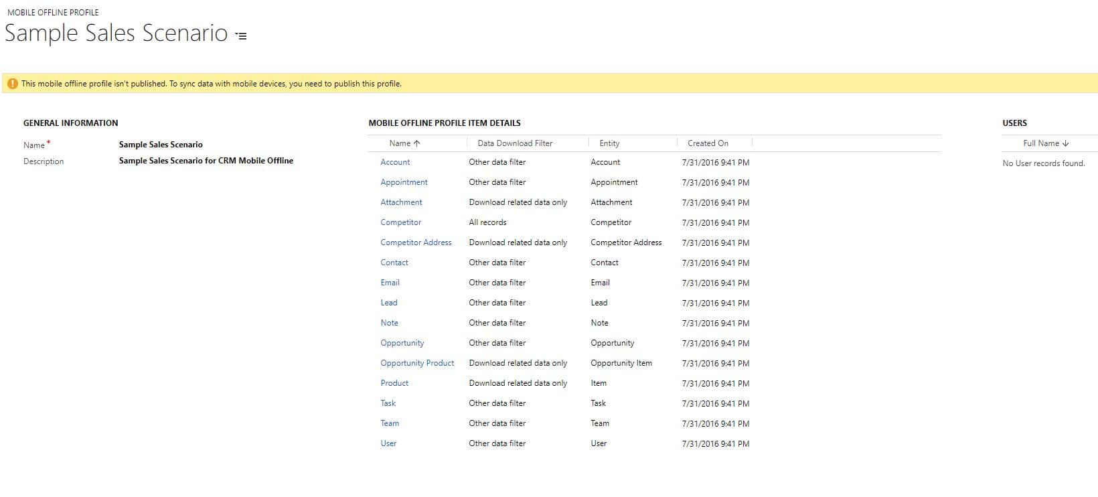Sort users by Full Name header
Screen dimensions: 1098x497
coord(1046,143)
